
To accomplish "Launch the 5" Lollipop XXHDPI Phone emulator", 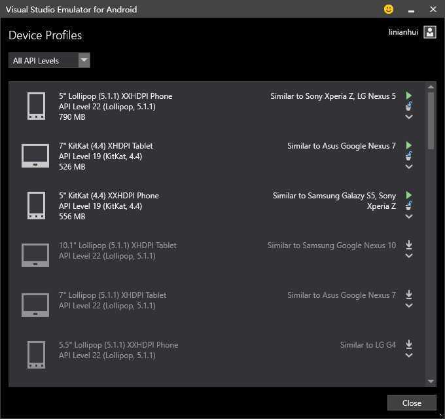I will [x=409, y=96].
